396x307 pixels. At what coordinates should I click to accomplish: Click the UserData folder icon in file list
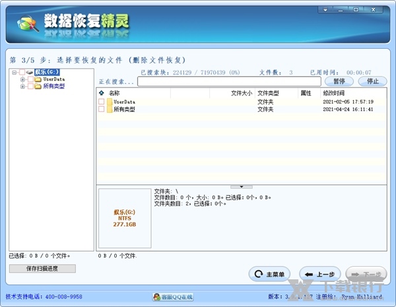pos(110,102)
